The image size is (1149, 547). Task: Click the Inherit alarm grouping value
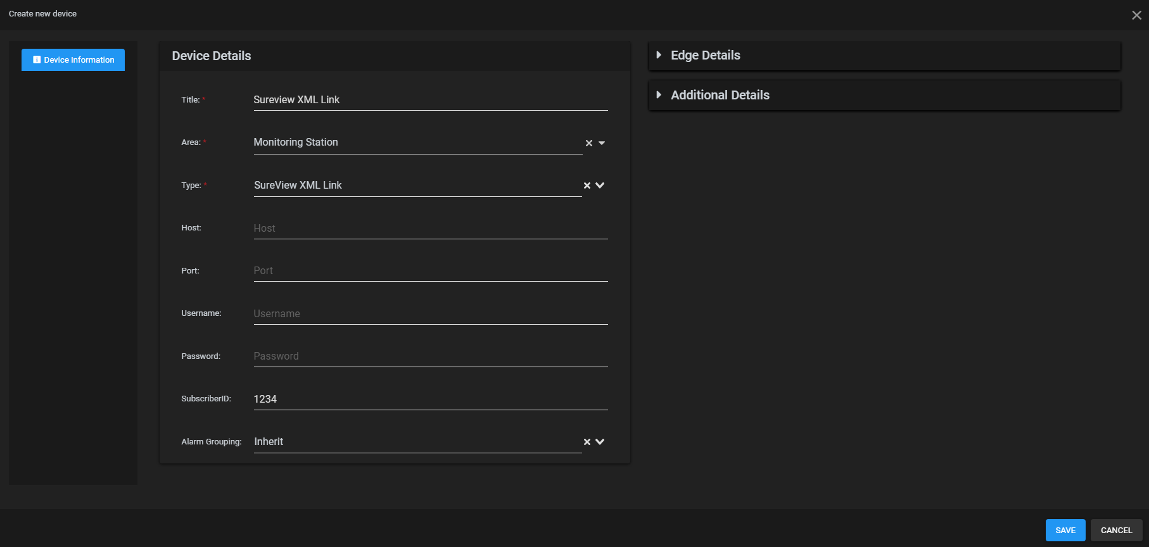[x=269, y=442]
